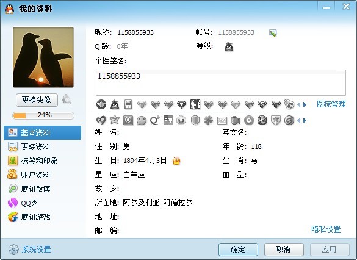Click the constellation value 白羊座
The width and height of the screenshot is (357, 260).
(x=134, y=175)
